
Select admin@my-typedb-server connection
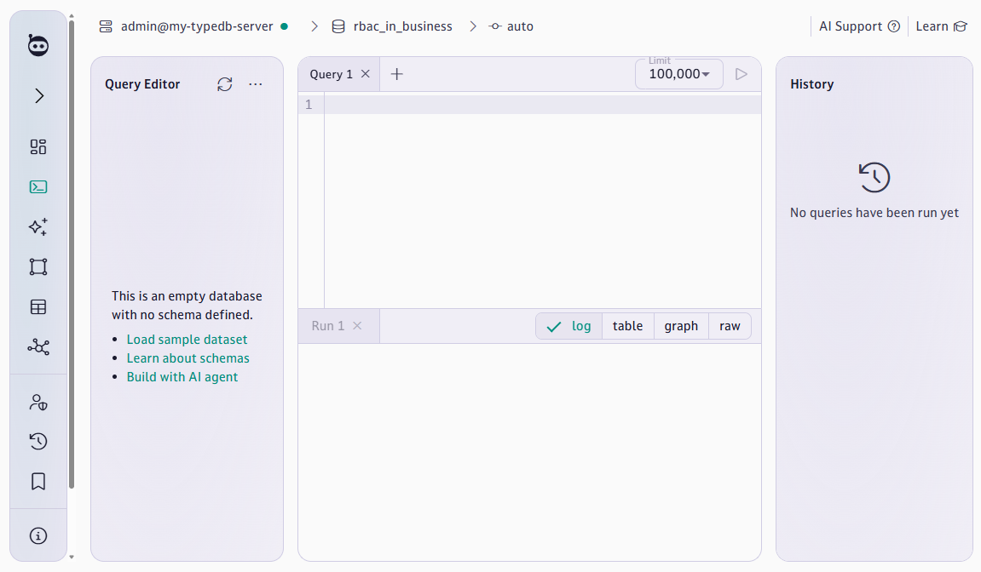196,26
